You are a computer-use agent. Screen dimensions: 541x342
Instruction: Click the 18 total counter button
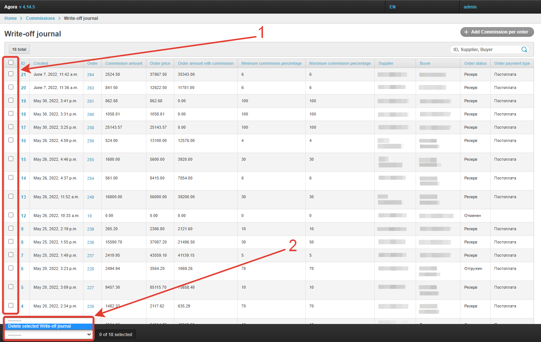click(x=19, y=49)
